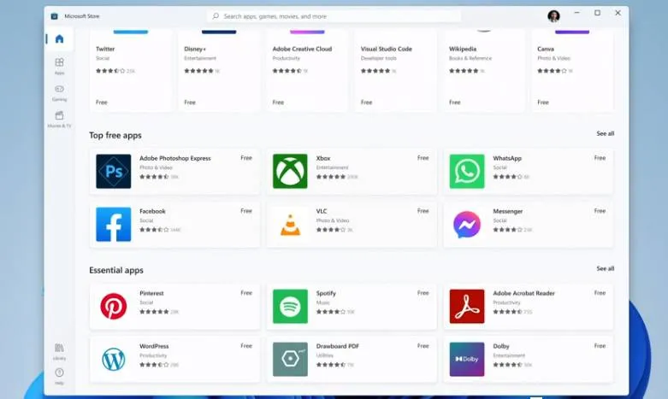Click the Free label on Twitter card
The height and width of the screenshot is (399, 668).
102,102
